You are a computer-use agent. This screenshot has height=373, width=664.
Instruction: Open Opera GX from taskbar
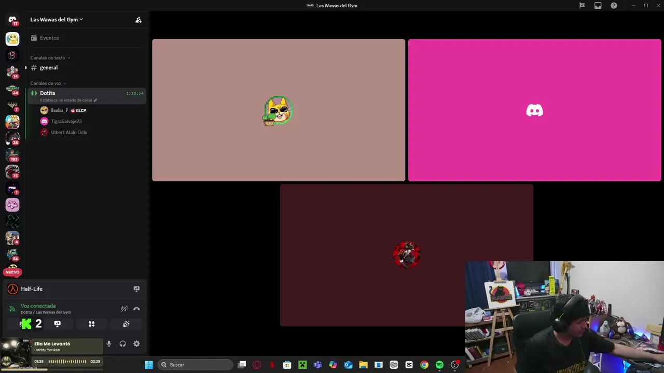[x=257, y=365]
